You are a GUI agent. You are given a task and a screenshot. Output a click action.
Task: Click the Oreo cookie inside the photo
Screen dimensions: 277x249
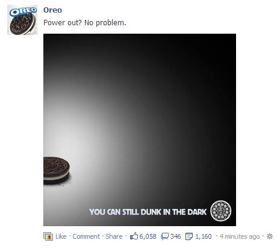click(57, 170)
